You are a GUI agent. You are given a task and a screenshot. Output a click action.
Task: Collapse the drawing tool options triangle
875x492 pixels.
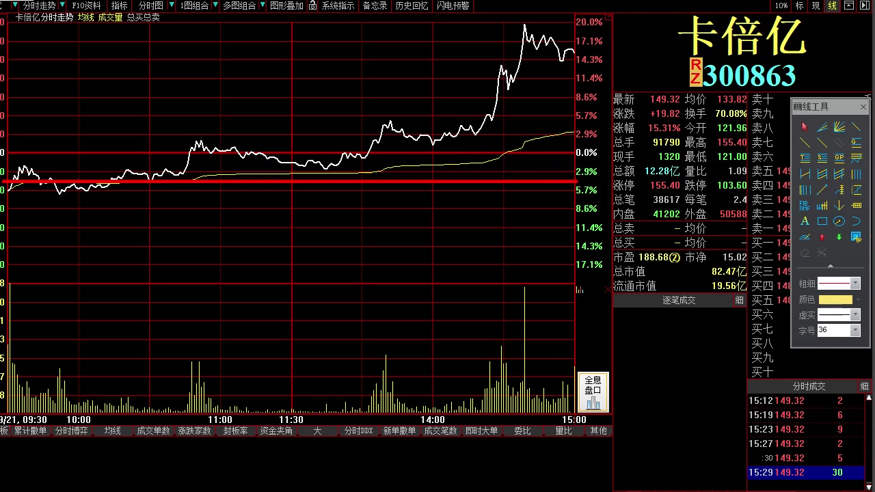831,265
